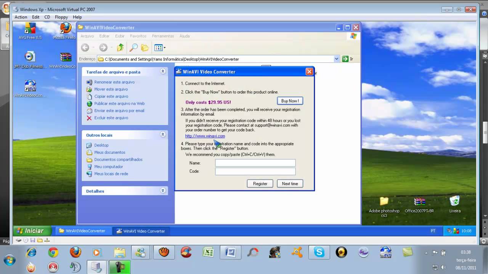Open the Favoritos menu in Explorer
The width and height of the screenshot is (488, 274).
click(x=138, y=36)
